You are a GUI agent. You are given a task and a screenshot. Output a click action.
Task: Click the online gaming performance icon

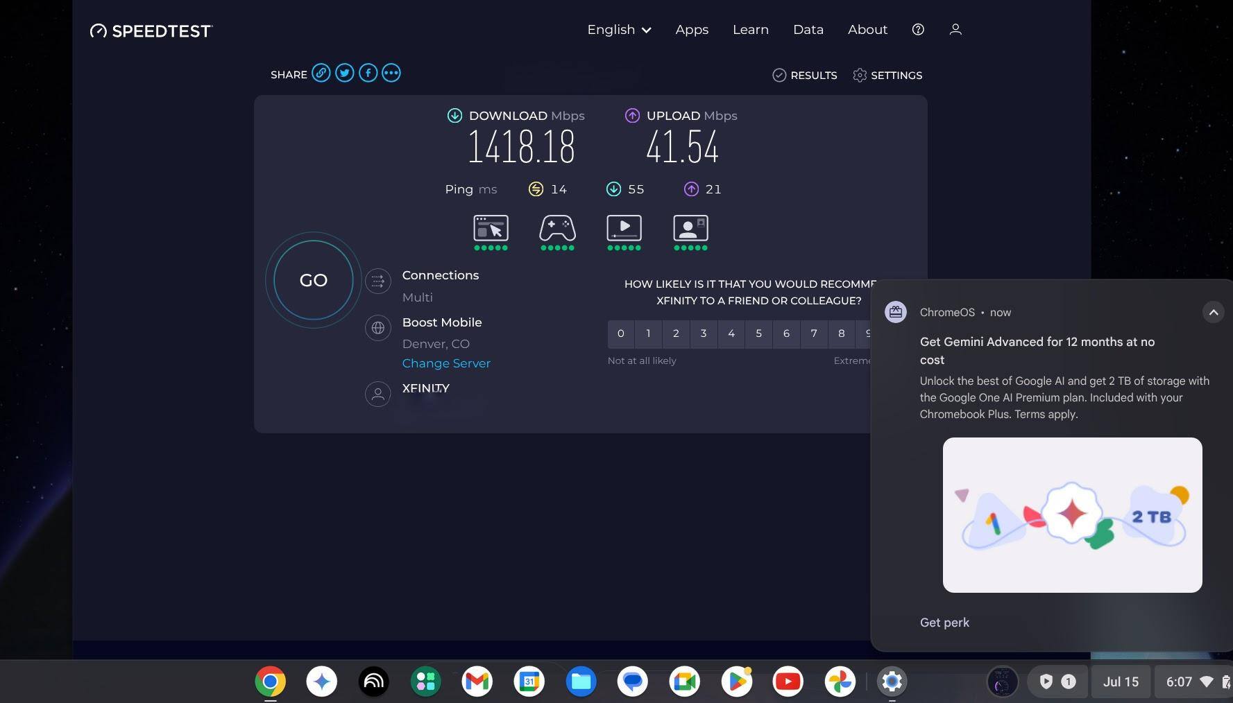point(557,229)
